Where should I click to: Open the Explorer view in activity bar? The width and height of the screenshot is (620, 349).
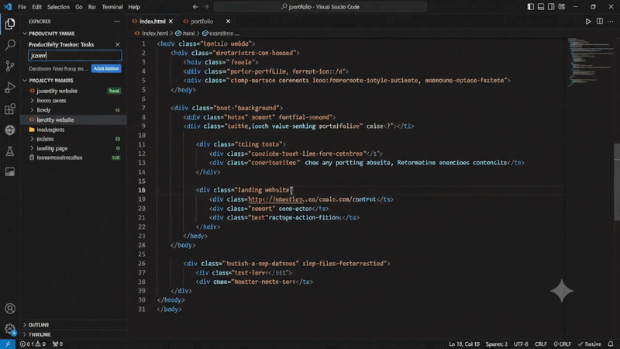point(10,24)
